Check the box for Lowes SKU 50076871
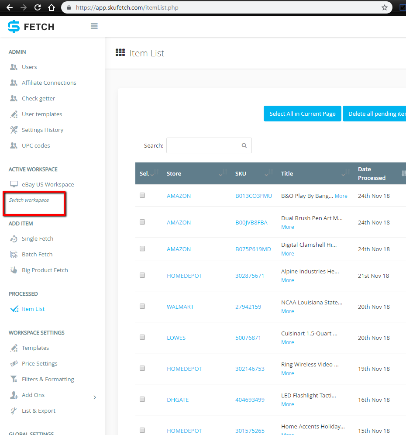The image size is (406, 435). (x=142, y=337)
